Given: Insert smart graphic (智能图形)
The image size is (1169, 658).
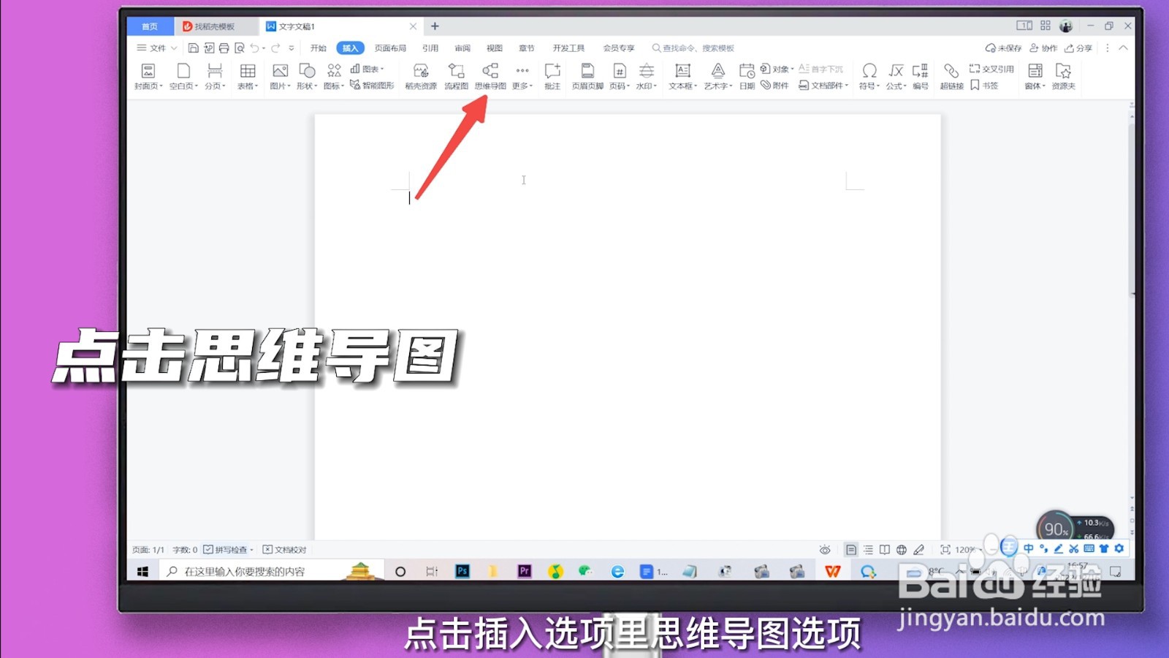Looking at the screenshot, I should point(372,86).
